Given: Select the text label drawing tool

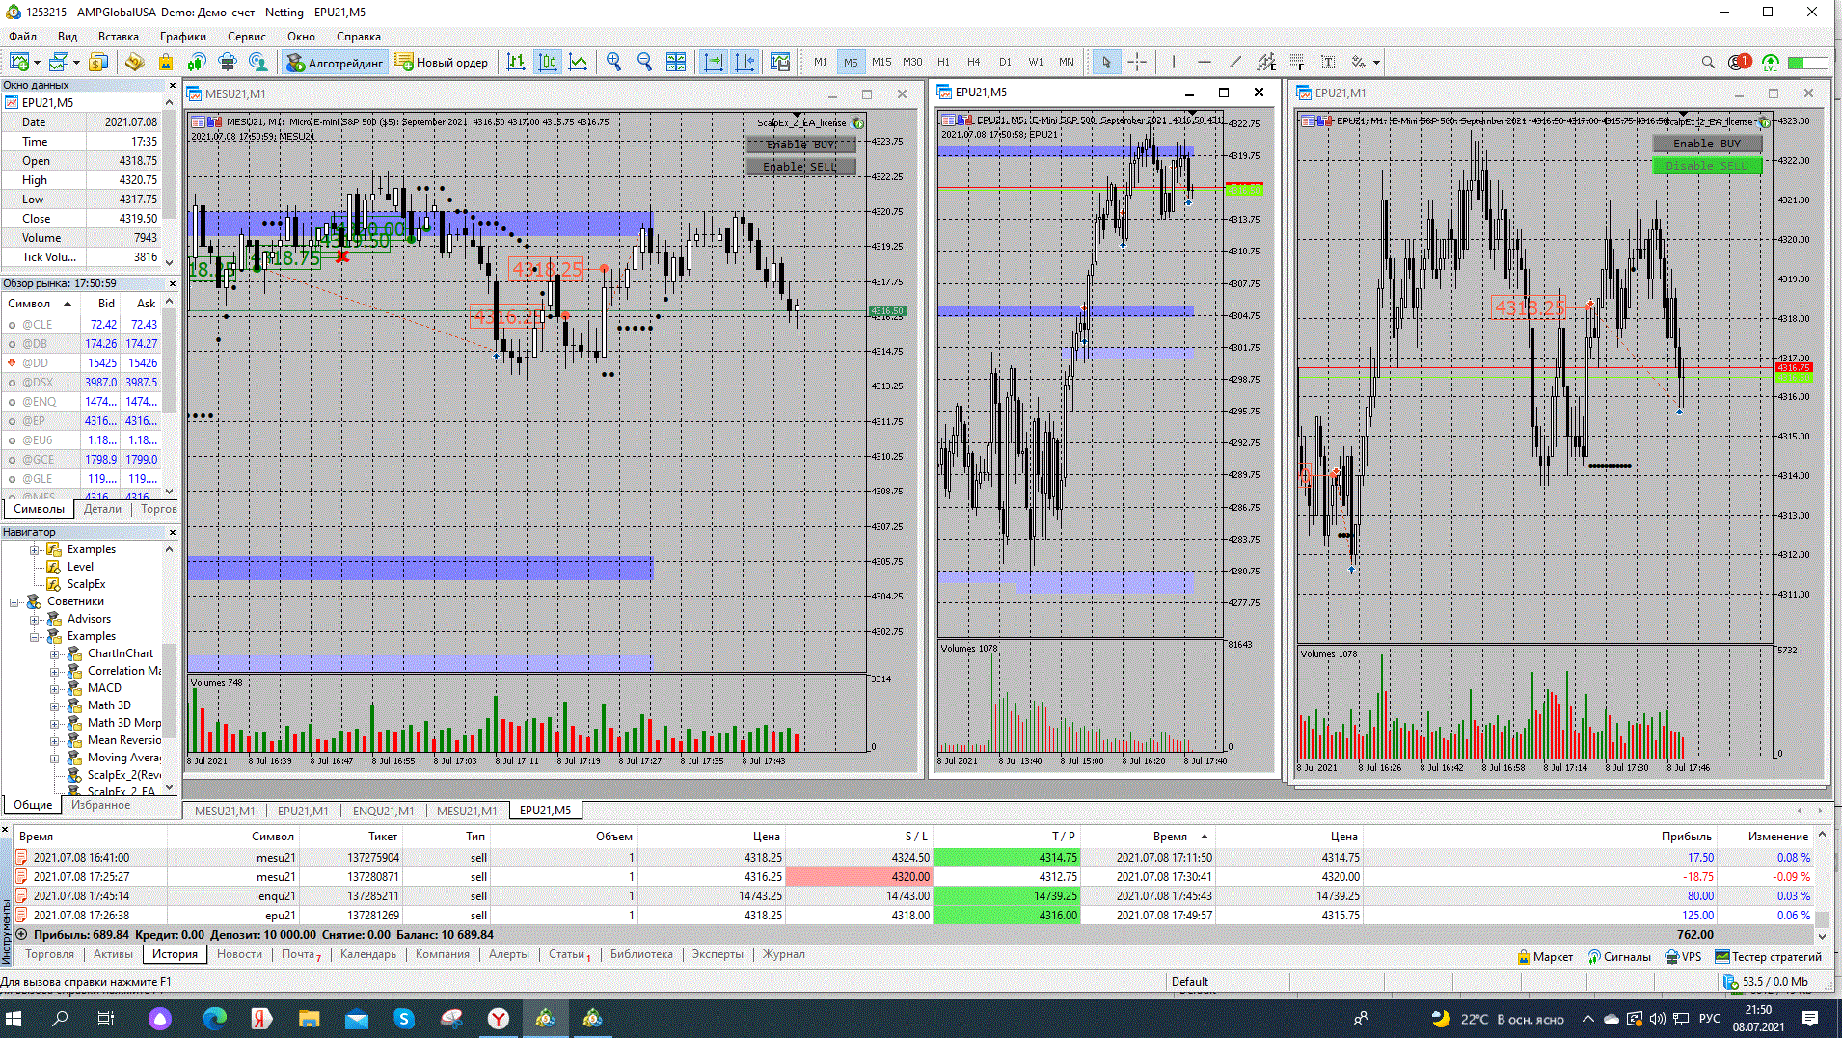Looking at the screenshot, I should tap(1328, 62).
